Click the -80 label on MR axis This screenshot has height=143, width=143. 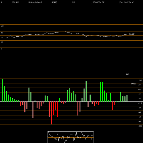coord(140,122)
